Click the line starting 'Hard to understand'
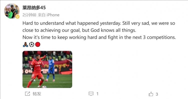188x99 pixels. (x=99, y=23)
